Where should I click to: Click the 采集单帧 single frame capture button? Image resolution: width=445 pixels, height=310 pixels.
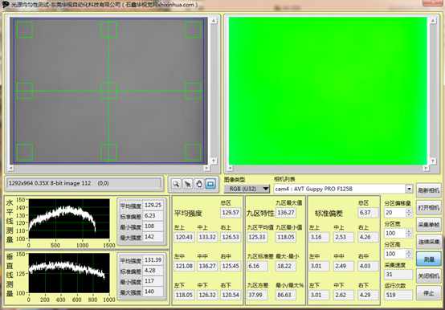(429, 225)
